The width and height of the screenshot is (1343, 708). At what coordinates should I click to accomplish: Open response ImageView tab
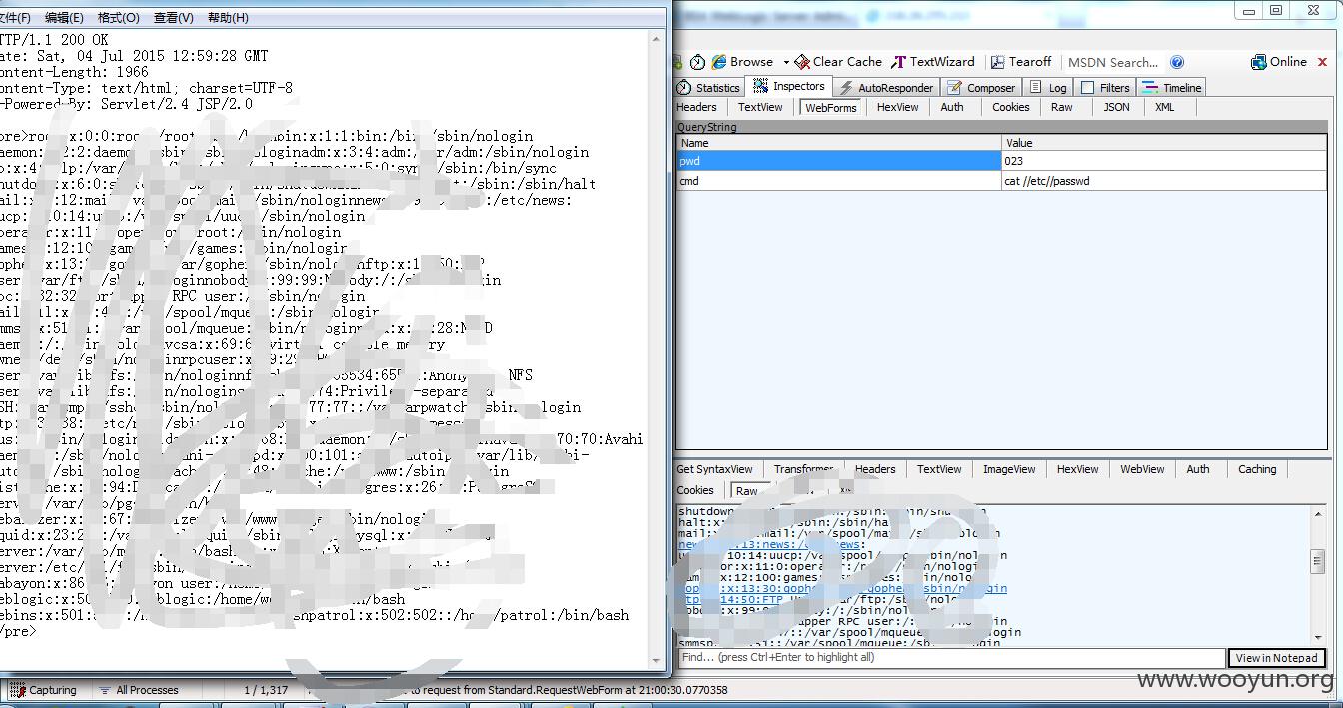click(1009, 469)
